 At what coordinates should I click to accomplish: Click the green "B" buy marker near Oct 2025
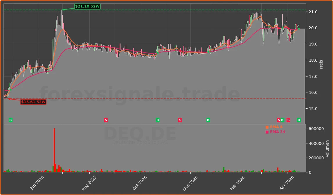[x=157, y=120]
